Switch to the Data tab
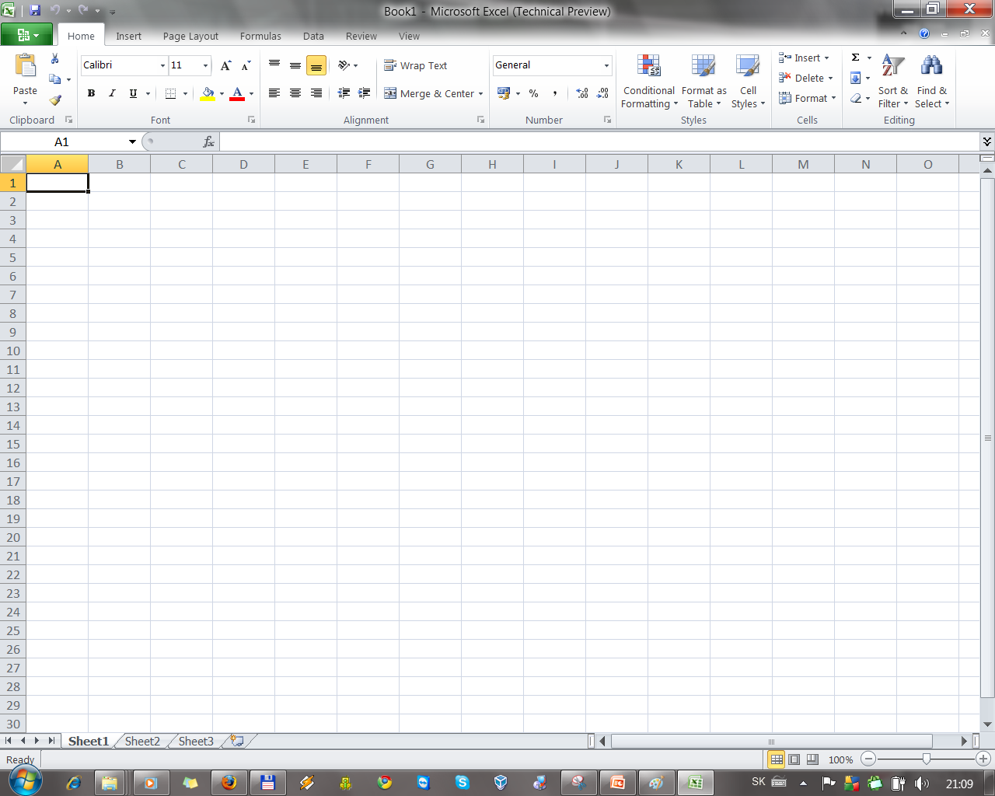 (313, 36)
